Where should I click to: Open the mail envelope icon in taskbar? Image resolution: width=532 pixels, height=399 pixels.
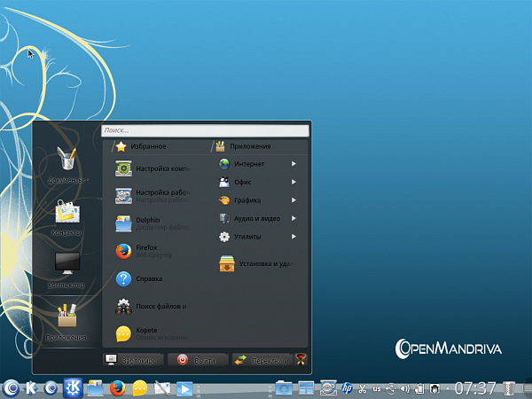[x=162, y=389]
